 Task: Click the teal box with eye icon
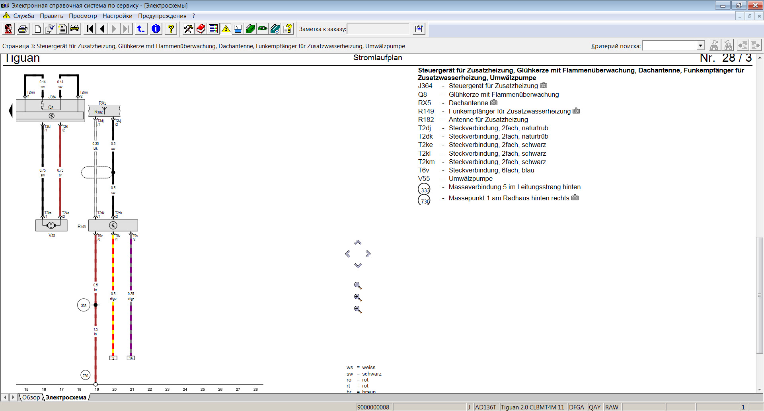[275, 29]
